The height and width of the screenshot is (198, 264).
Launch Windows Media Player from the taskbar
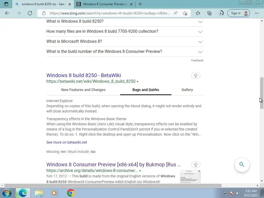click(55, 193)
